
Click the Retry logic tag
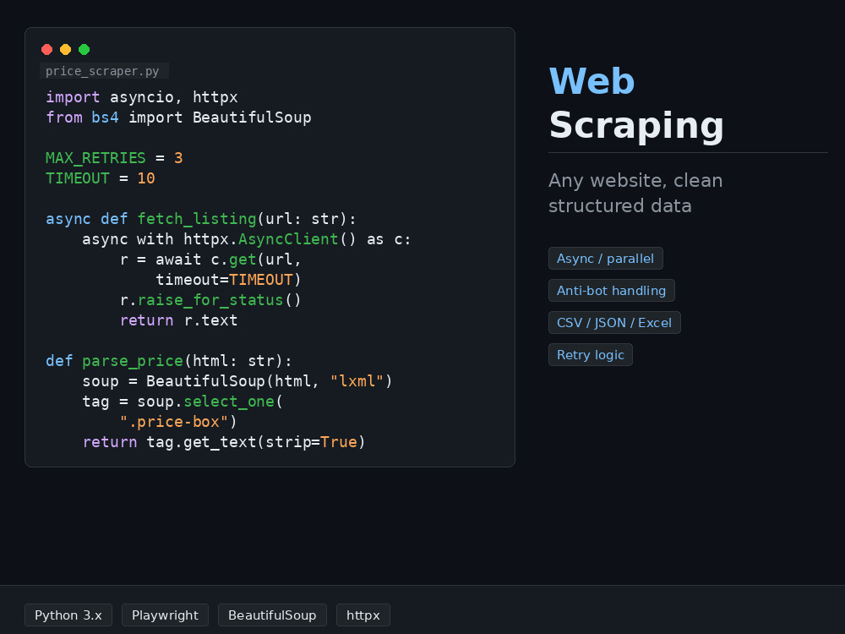pos(590,355)
